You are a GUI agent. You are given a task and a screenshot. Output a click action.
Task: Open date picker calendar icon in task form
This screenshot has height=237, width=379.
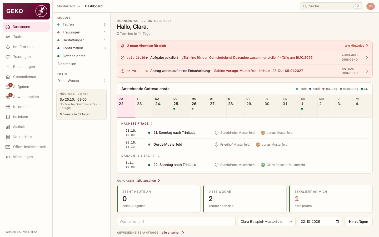(x=337, y=221)
